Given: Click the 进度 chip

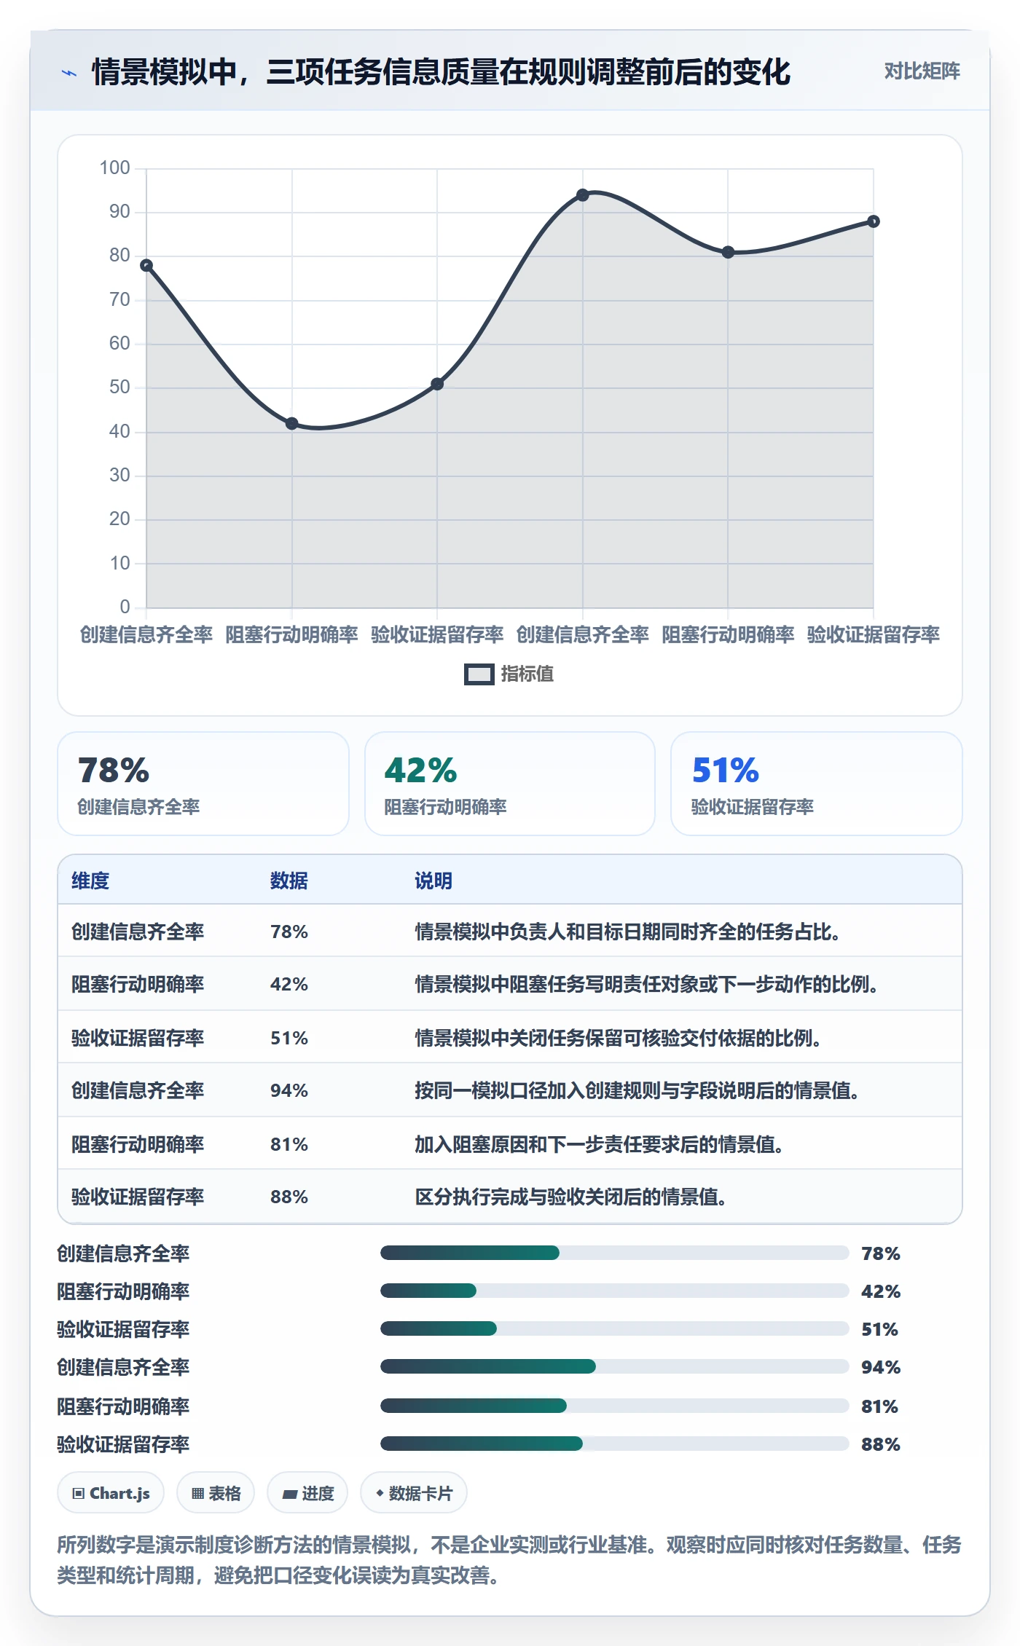Looking at the screenshot, I should pos(307,1493).
